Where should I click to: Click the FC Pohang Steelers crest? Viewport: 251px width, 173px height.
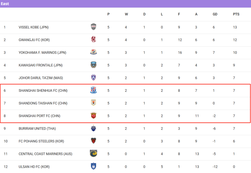click(x=94, y=141)
